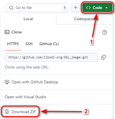
Task: Click the Go to file search field
Action: click(x=37, y=8)
